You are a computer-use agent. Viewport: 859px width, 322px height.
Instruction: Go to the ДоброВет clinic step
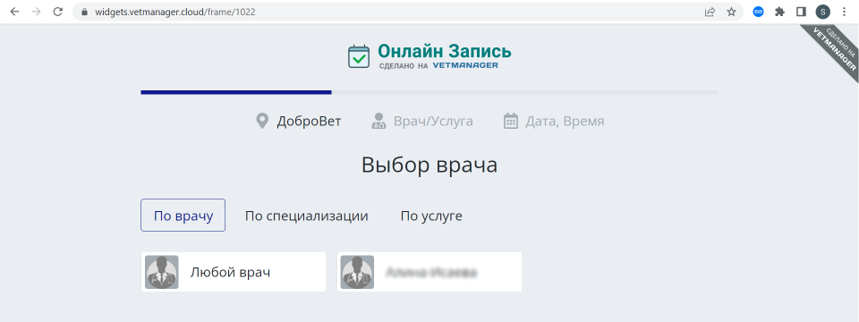tap(309, 121)
